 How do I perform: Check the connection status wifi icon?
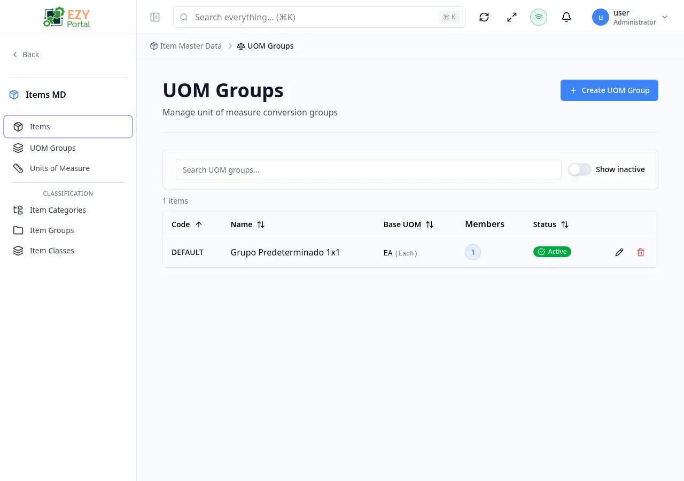pyautogui.click(x=538, y=17)
